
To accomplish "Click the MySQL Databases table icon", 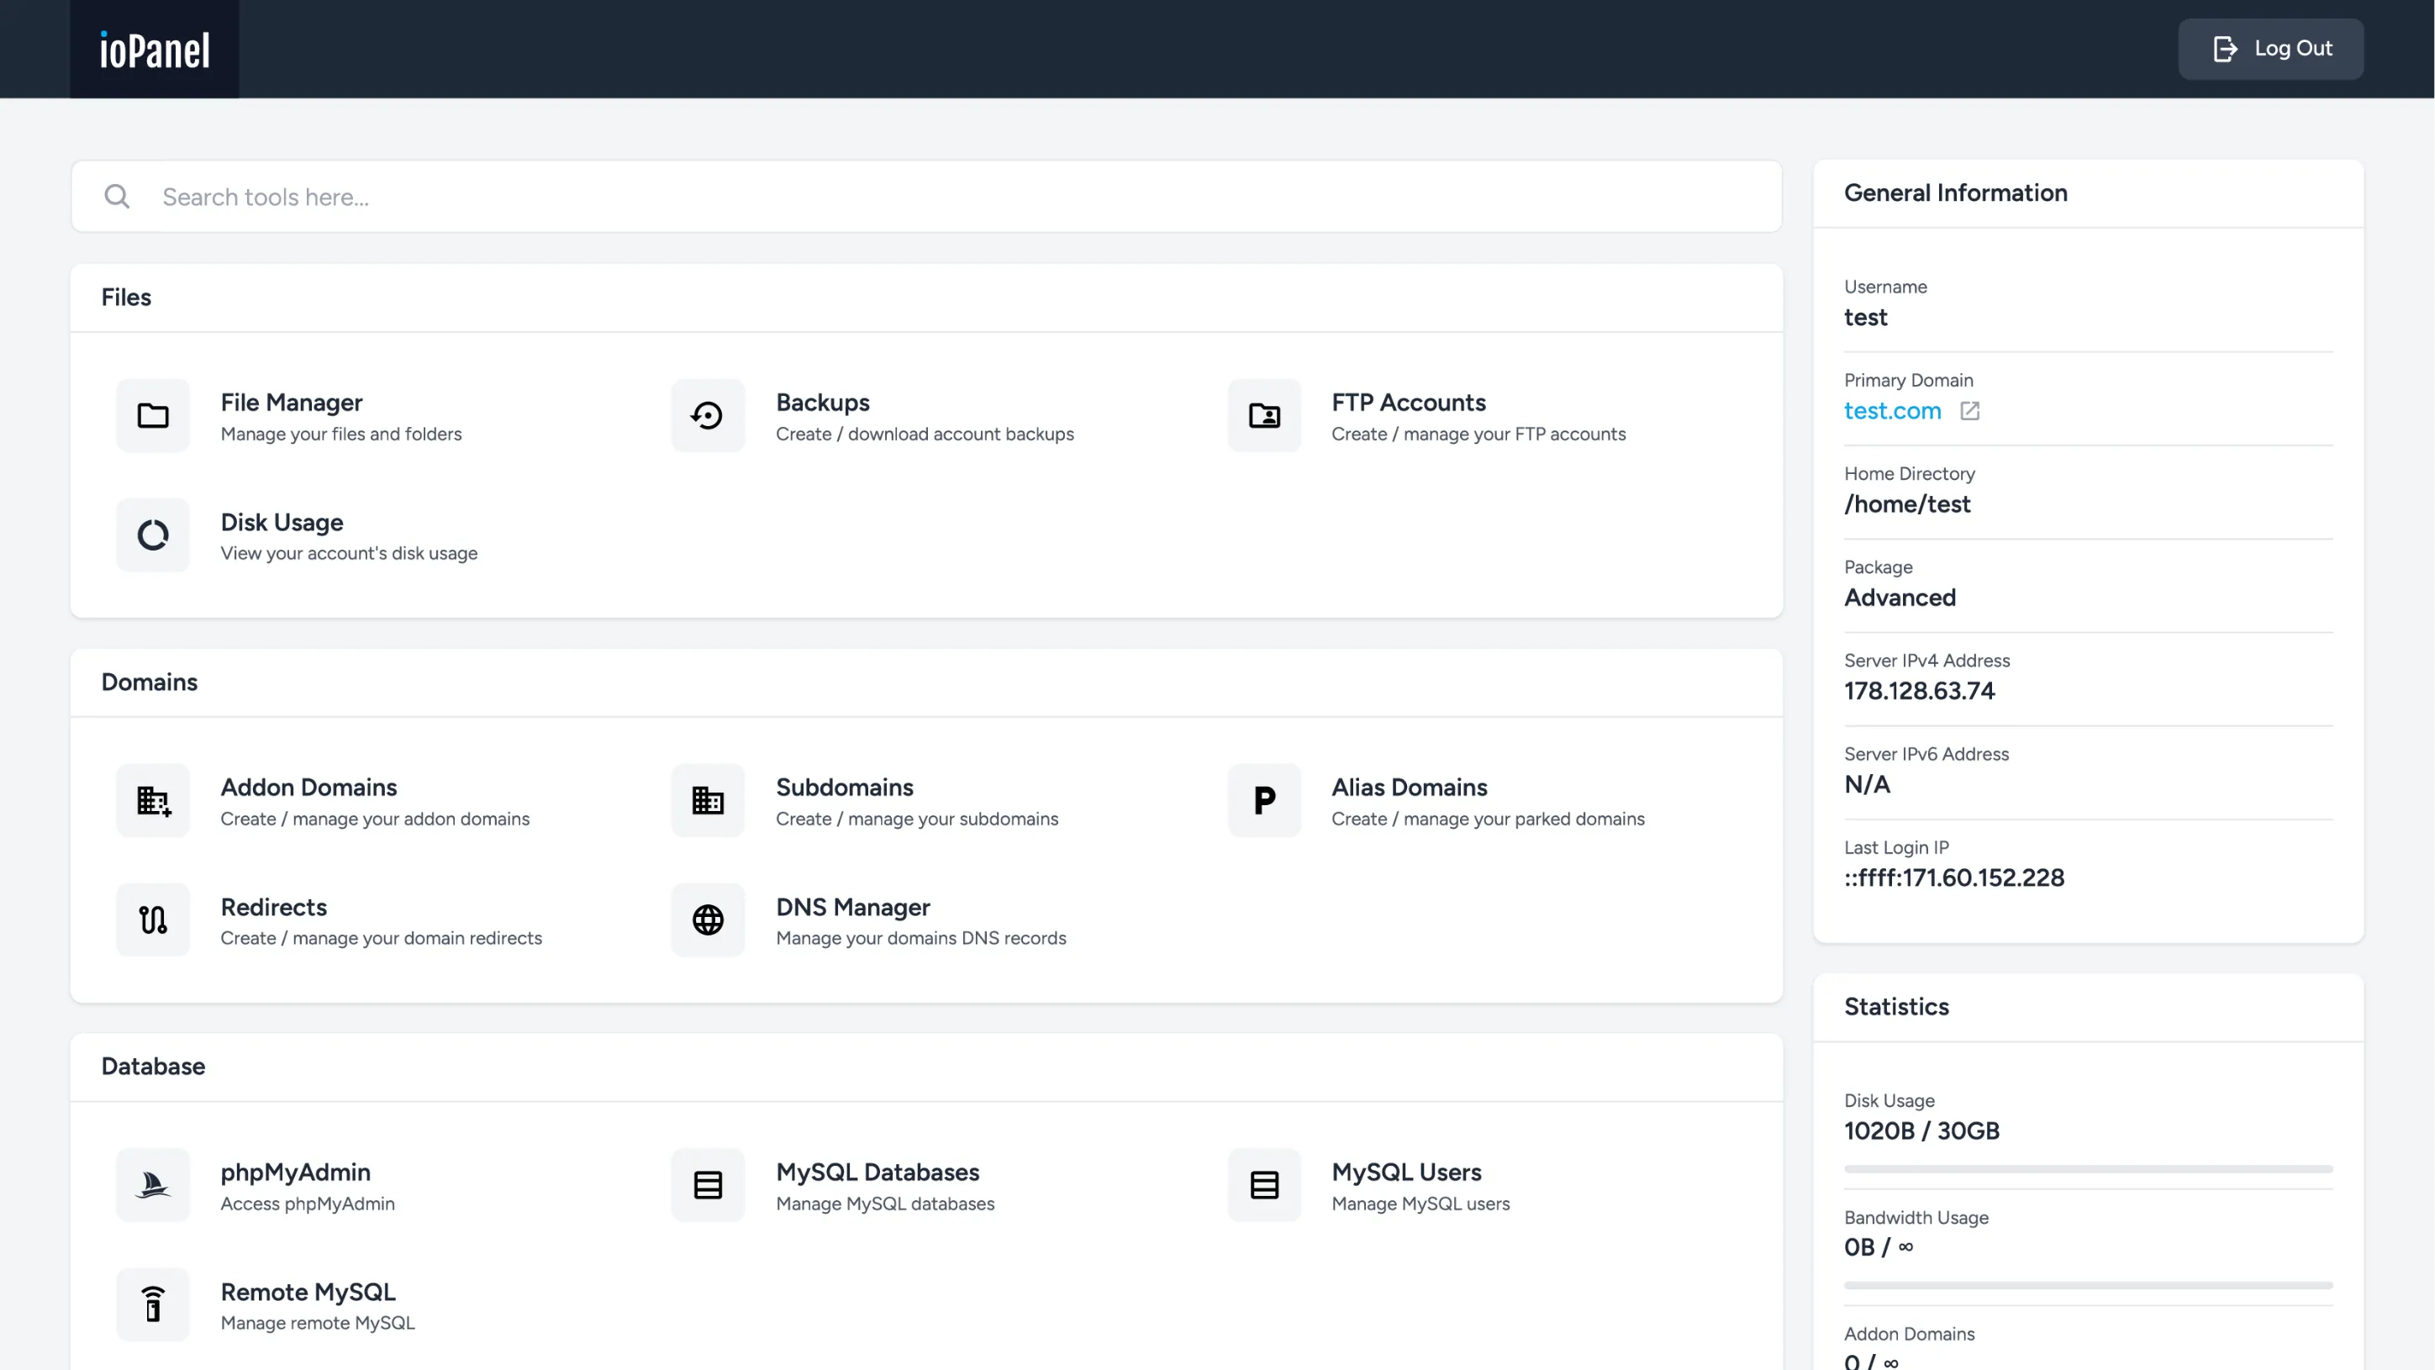I will (x=707, y=1185).
